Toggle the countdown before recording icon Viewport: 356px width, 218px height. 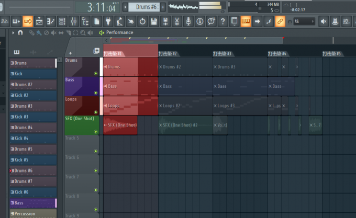coord(5,21)
